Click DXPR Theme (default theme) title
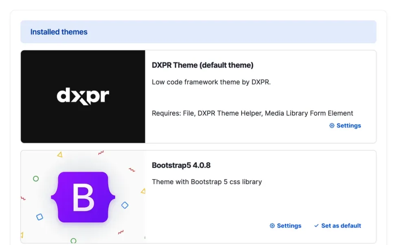This screenshot has height=245, width=417. pyautogui.click(x=203, y=65)
